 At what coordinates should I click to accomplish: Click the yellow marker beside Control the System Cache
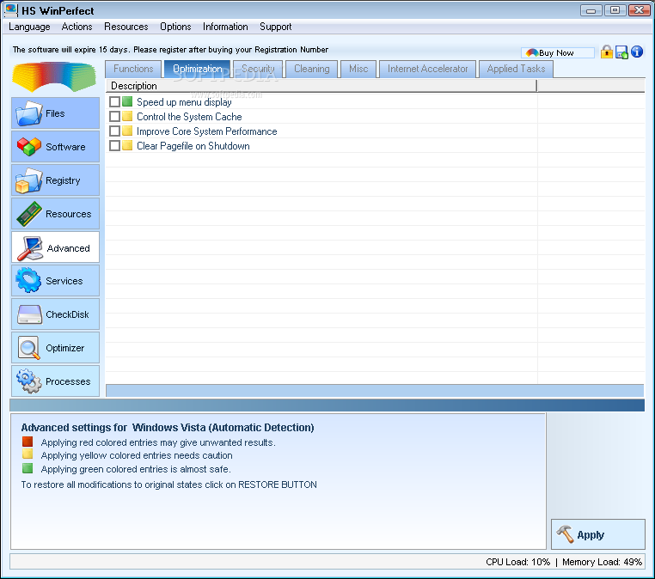127,116
